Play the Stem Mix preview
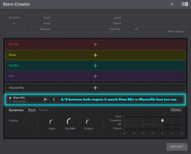Viewport: 191px width, 154px height. coord(45,99)
